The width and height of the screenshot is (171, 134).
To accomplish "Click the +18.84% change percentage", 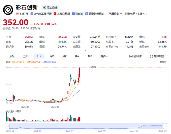I will [x=50, y=24].
